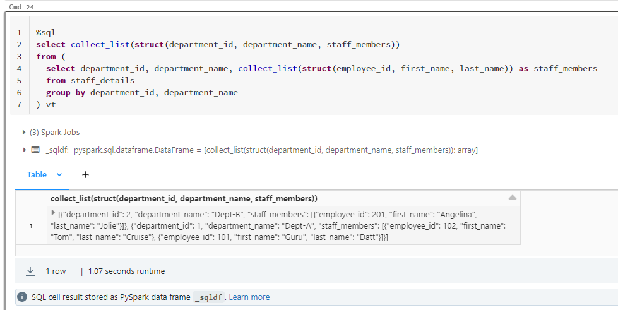This screenshot has height=310, width=618.
Task: Click line number 4 in the code gutter
Action: point(20,68)
